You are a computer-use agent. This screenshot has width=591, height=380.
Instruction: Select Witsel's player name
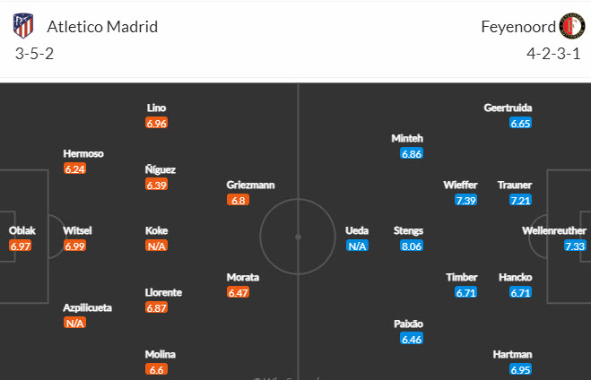click(78, 230)
